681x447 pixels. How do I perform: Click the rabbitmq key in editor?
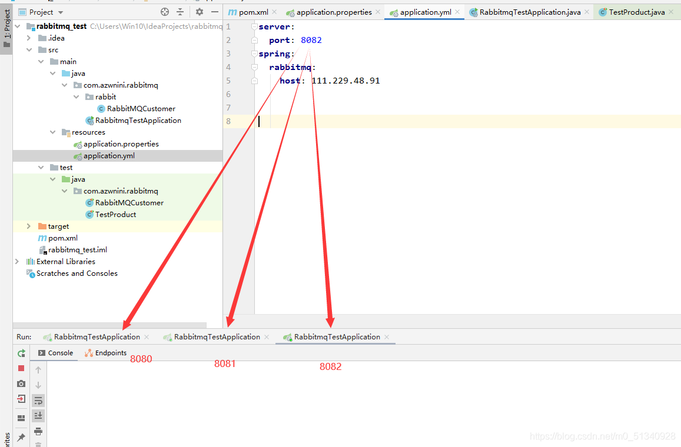pos(290,67)
